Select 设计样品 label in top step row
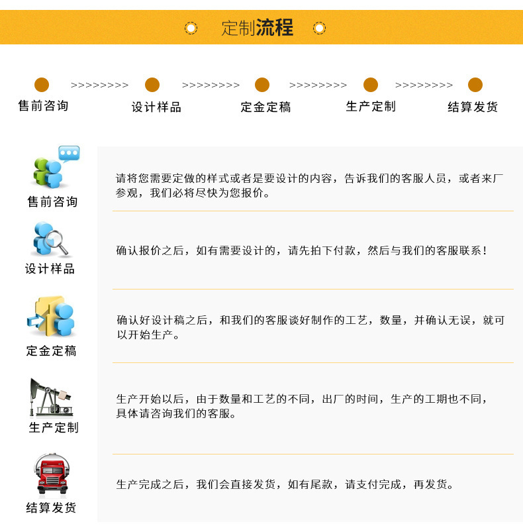 [156, 107]
